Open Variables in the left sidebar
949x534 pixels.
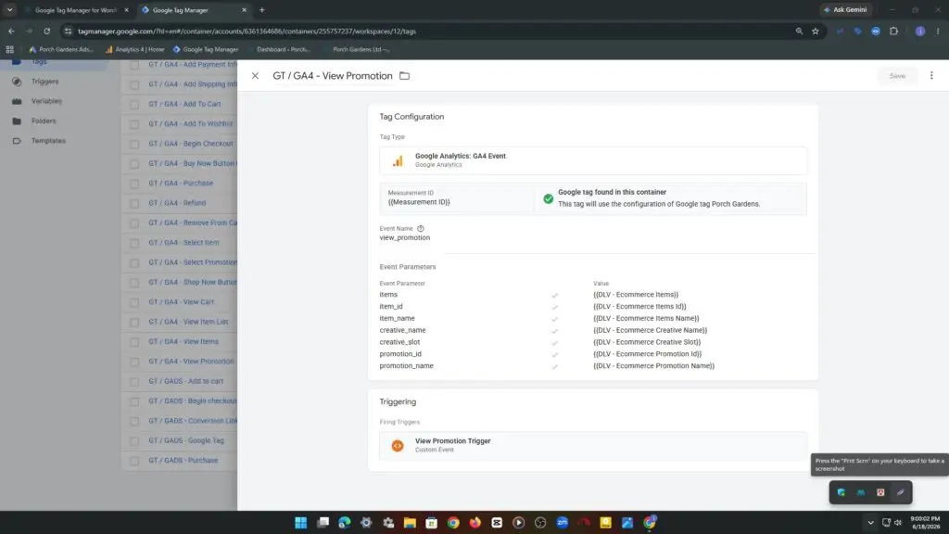coord(46,101)
